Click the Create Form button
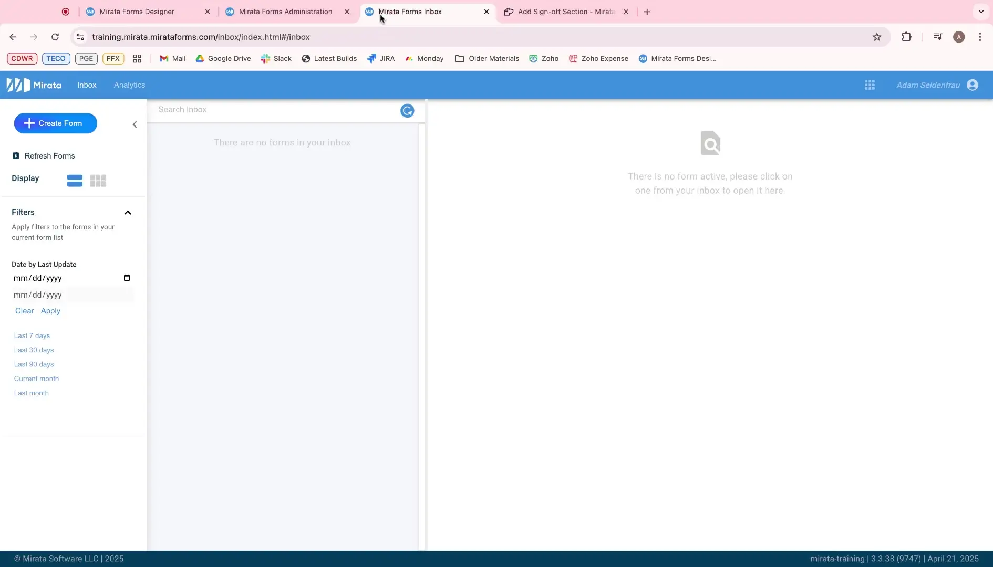The image size is (993, 567). coord(55,123)
